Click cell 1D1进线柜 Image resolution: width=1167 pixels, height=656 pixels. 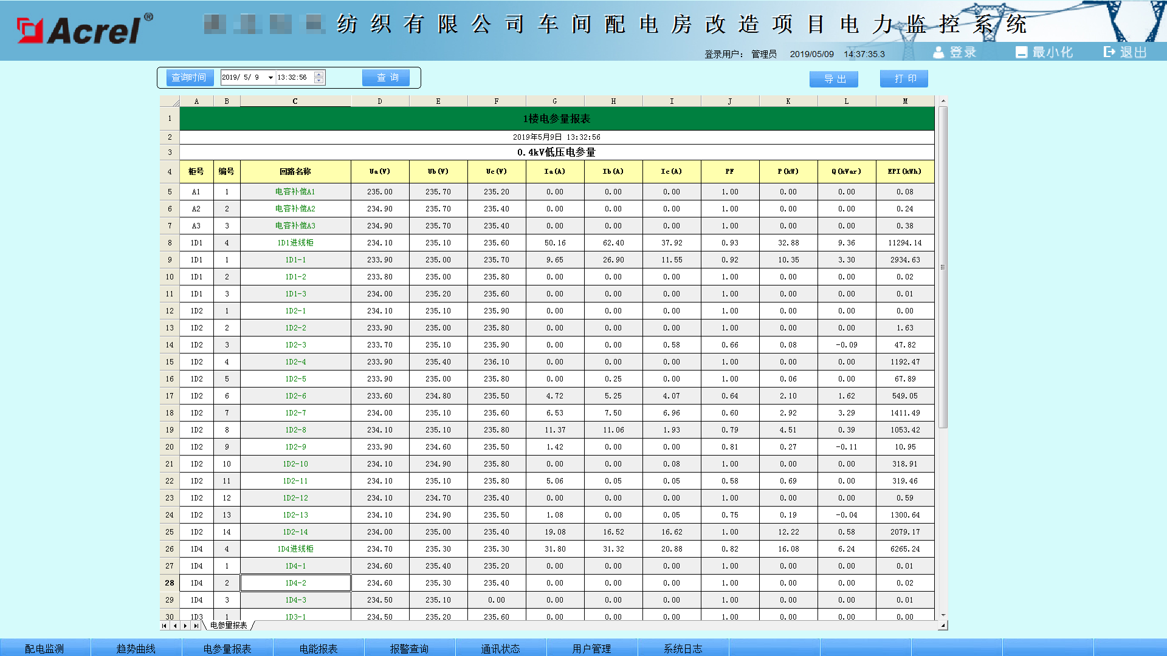(295, 243)
